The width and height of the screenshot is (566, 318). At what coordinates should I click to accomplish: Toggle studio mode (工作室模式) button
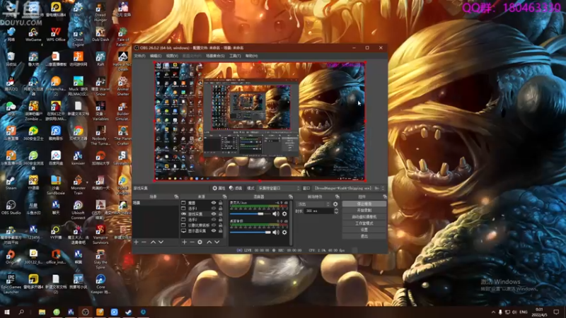364,223
